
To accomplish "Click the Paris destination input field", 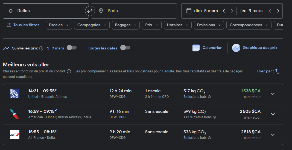I will [134, 11].
